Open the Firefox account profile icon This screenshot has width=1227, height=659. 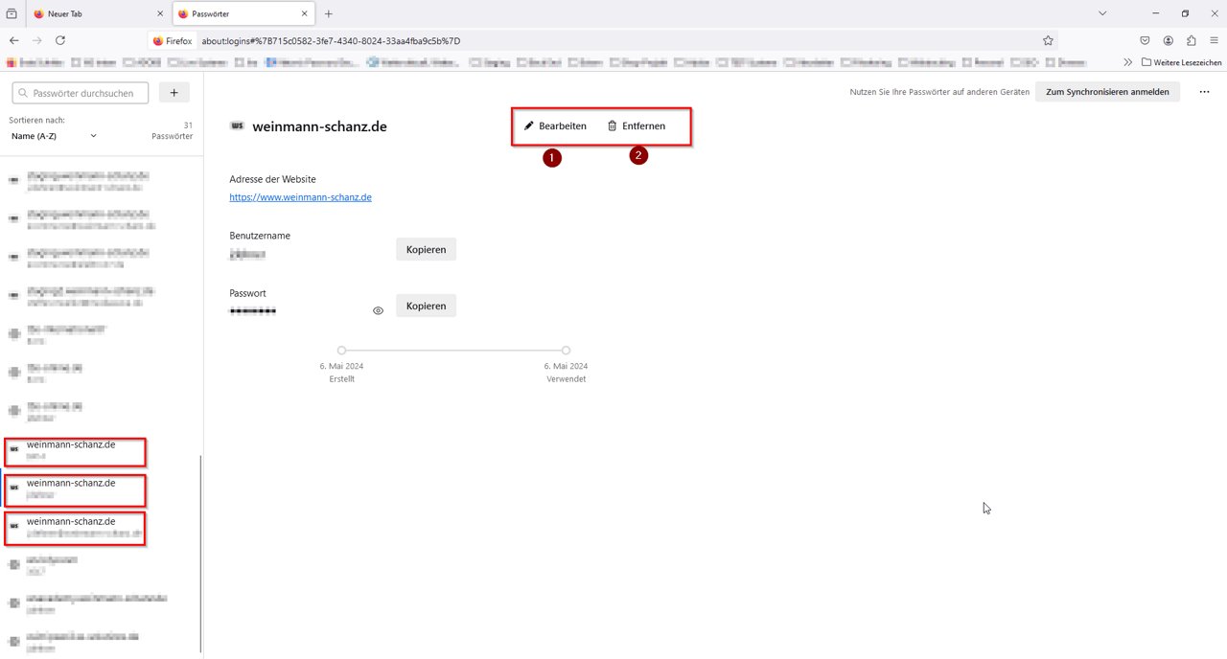1169,41
